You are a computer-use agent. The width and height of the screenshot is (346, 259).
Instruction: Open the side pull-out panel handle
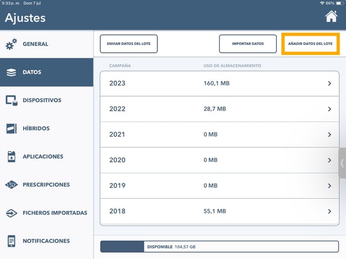pos(342,163)
